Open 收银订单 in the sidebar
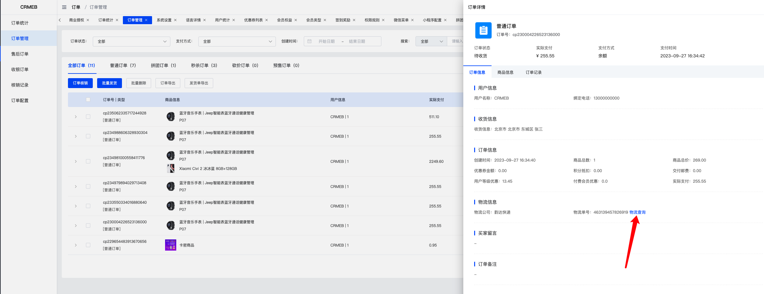764x294 pixels. pyautogui.click(x=29, y=69)
